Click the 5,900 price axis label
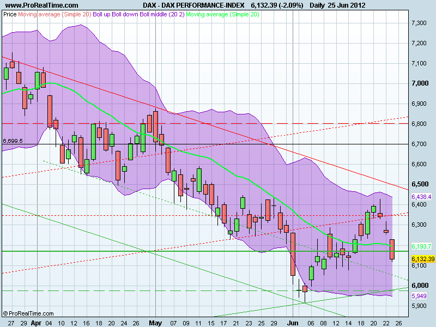The height and width of the screenshot is (327, 436). 419,306
